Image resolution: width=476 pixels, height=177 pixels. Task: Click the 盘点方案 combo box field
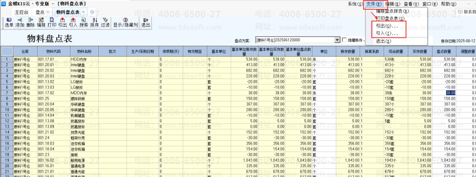click(x=298, y=40)
